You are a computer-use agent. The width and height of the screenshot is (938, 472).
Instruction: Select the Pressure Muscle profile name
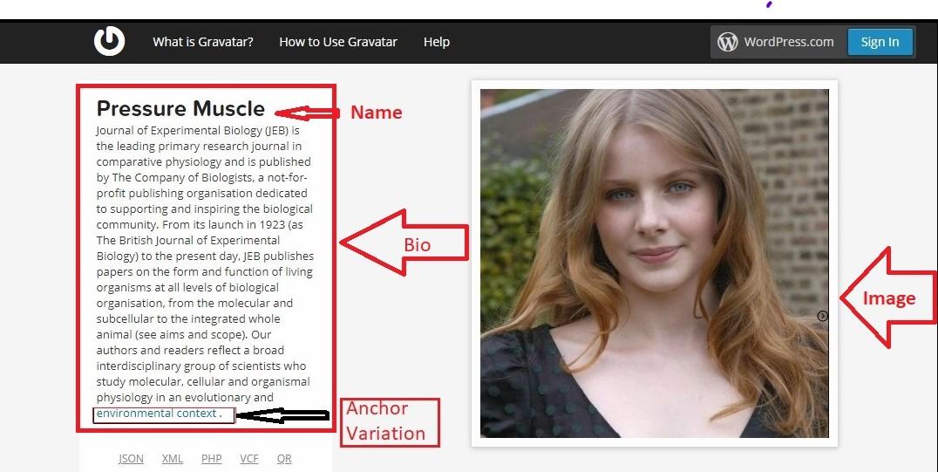coord(180,108)
